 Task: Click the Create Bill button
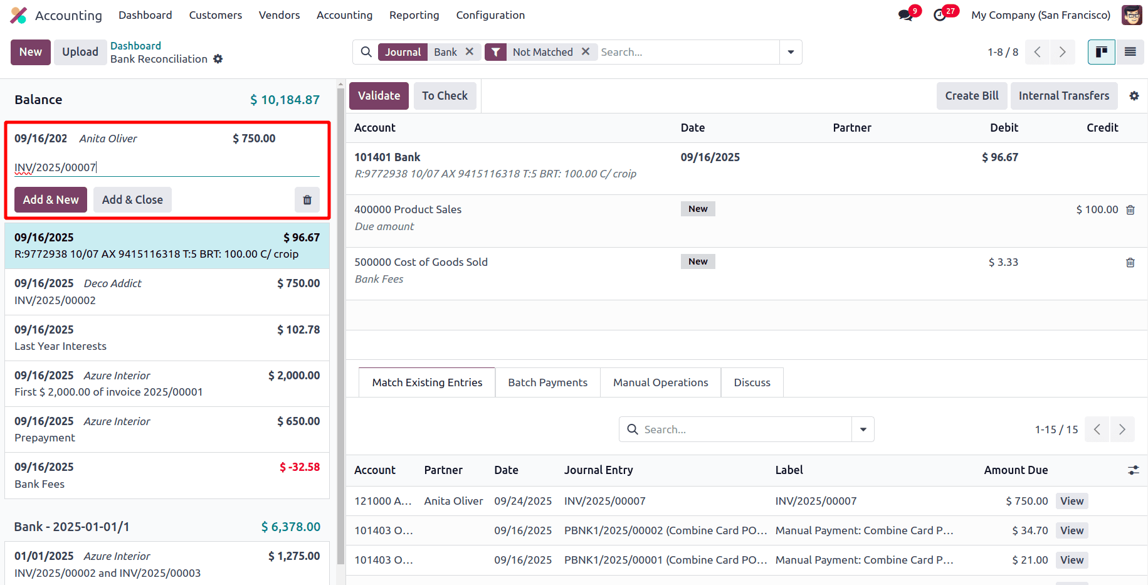(971, 96)
